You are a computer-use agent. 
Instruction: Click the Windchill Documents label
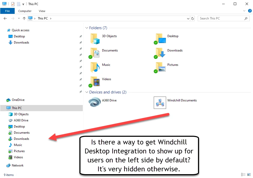point(182,100)
